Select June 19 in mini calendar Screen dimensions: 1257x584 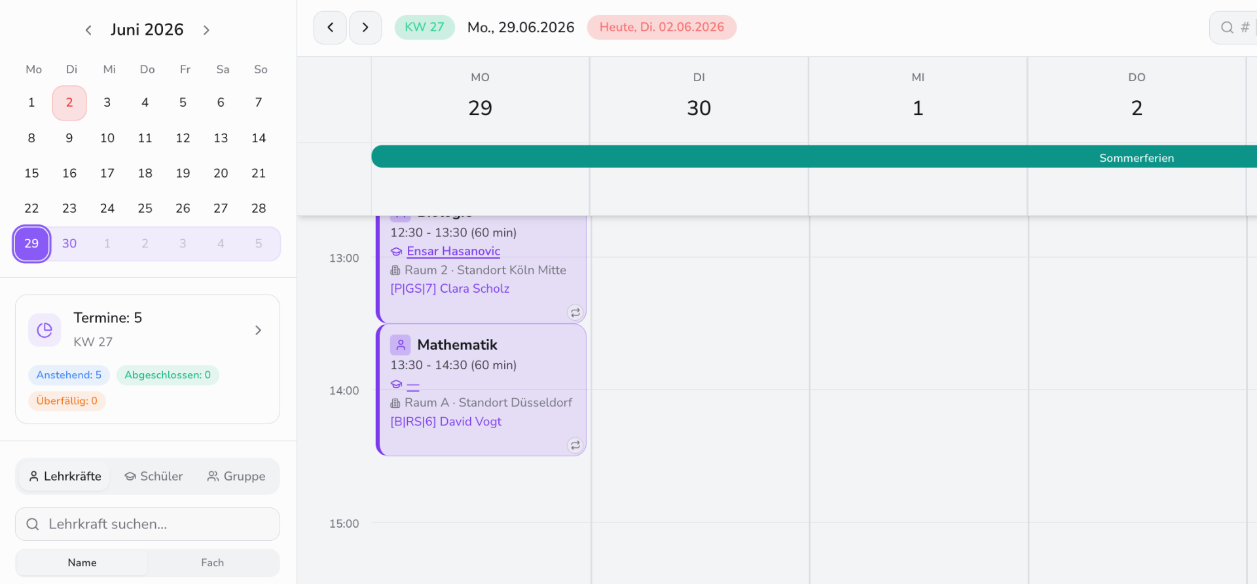pos(183,173)
